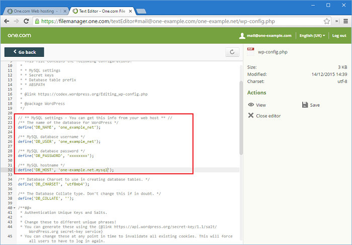Click the DB_CHARSET define line 35
352x245 pixels.
click(54, 184)
